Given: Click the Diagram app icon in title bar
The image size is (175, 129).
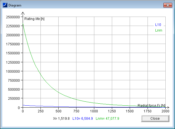Looking at the screenshot, I should tap(5, 5).
